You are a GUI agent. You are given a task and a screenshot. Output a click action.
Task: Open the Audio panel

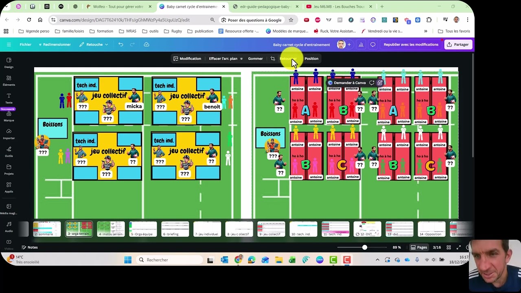(x=9, y=227)
